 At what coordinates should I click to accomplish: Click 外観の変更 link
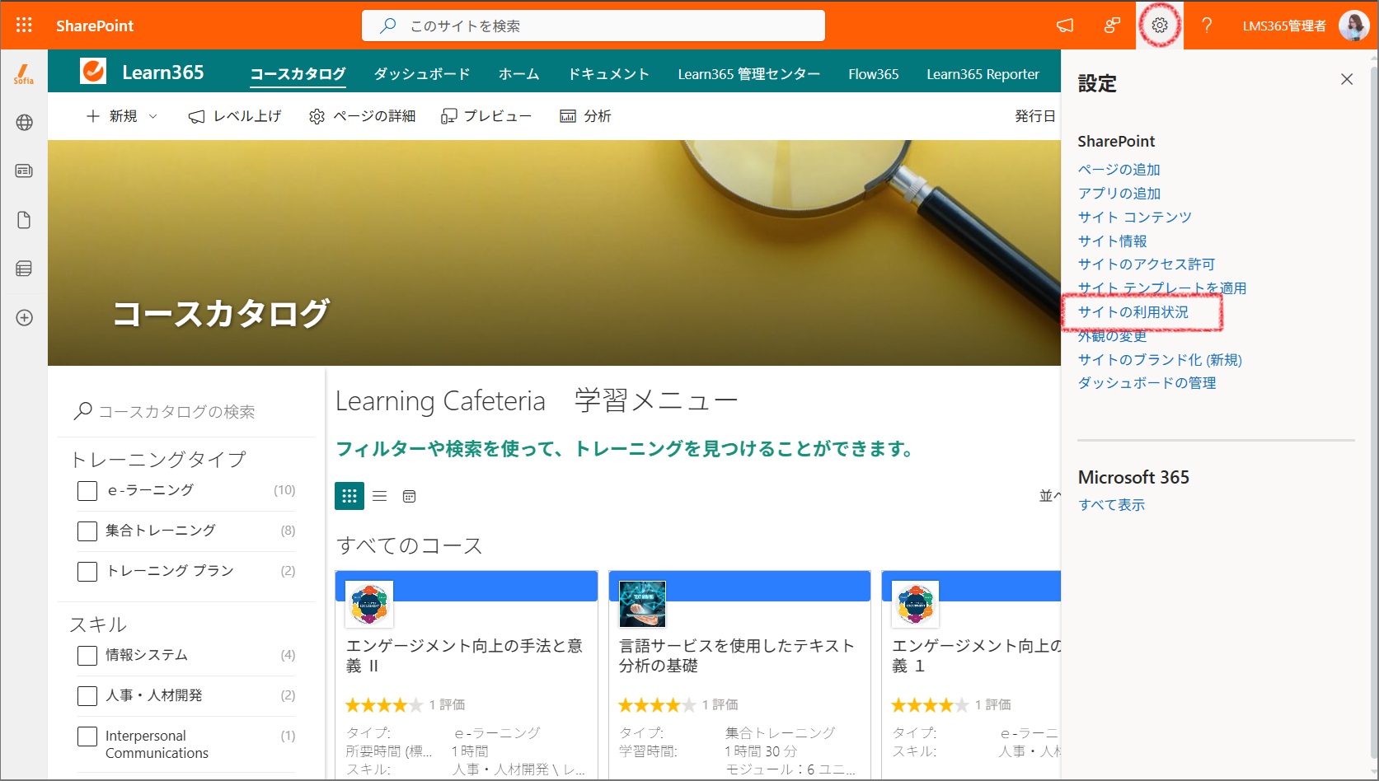click(x=1112, y=335)
